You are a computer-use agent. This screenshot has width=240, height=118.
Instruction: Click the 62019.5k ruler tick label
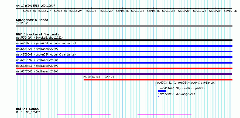169,11
